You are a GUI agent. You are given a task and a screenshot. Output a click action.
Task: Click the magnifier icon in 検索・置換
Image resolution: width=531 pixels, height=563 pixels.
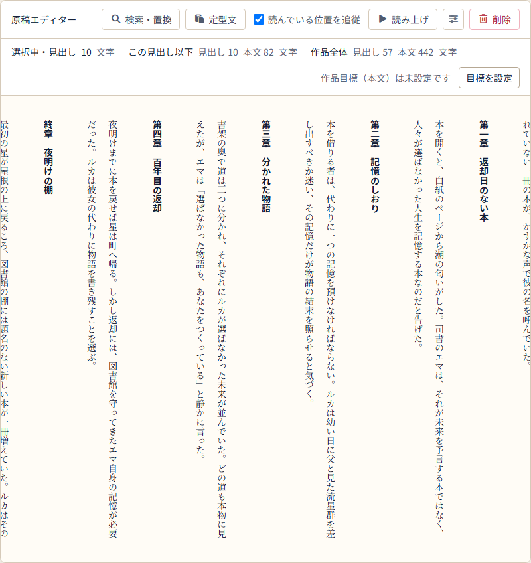point(115,19)
